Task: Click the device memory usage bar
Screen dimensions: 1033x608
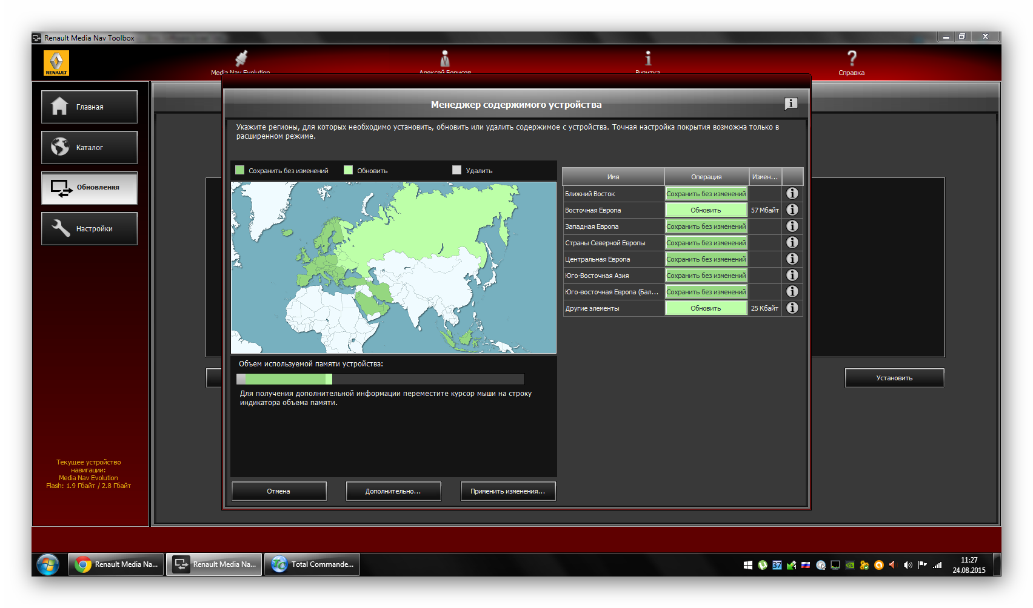Action: (380, 379)
